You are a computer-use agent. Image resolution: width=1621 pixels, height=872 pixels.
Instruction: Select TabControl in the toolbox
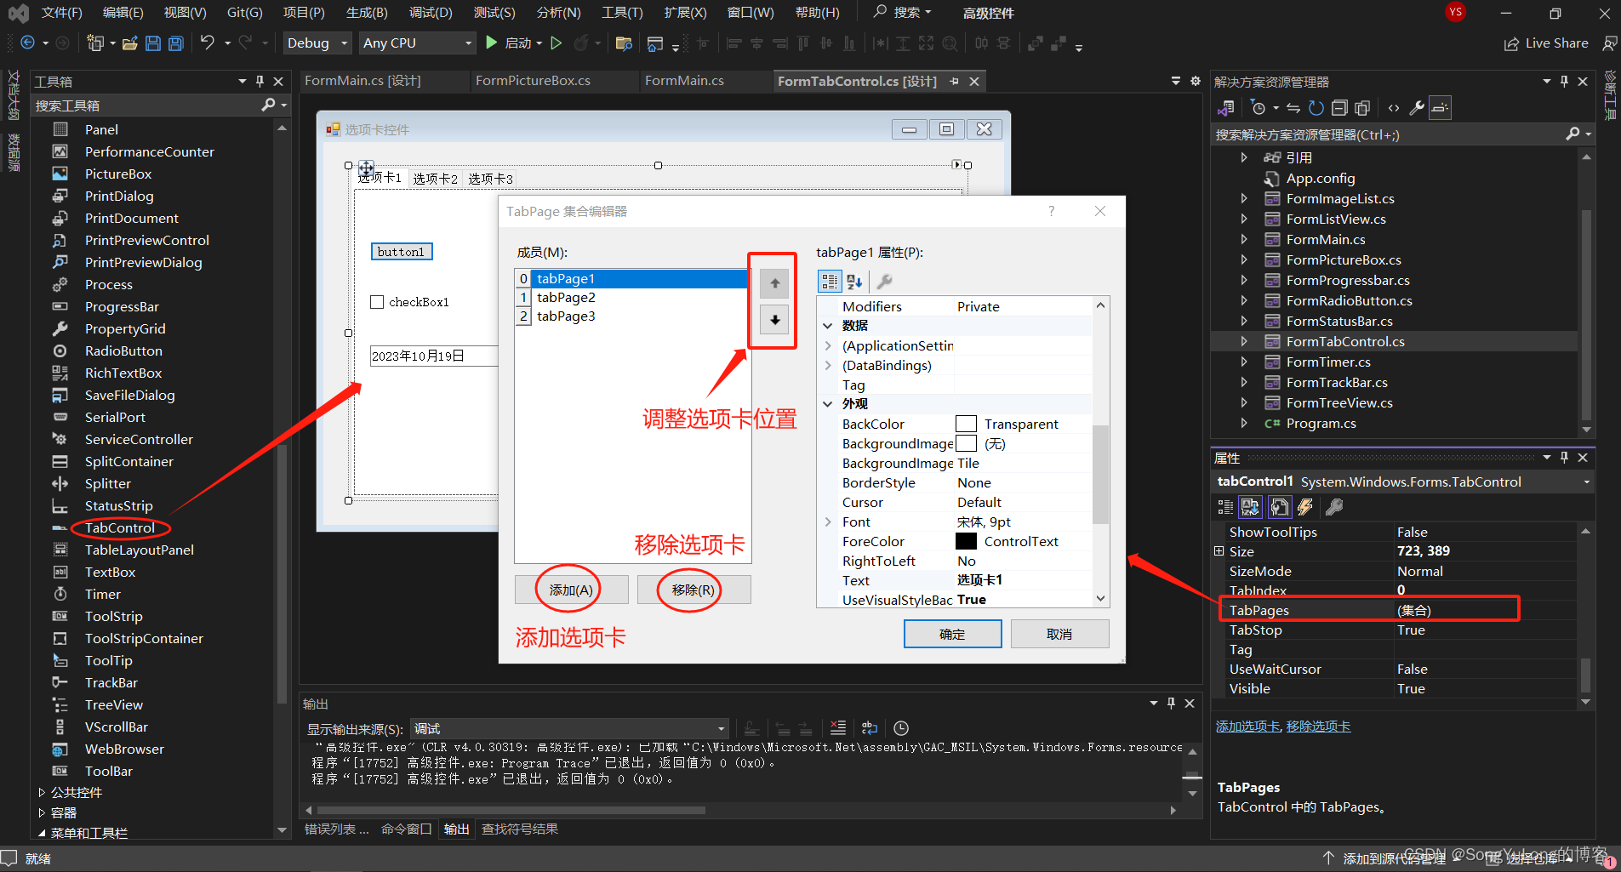point(119,527)
